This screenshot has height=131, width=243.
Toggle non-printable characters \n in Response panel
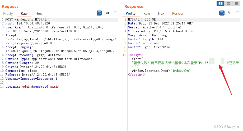230,13
